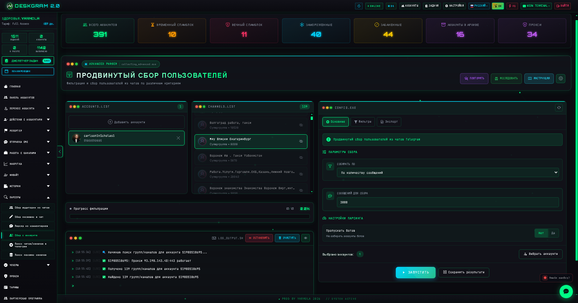Switch to the Фильтры tab

coord(363,122)
